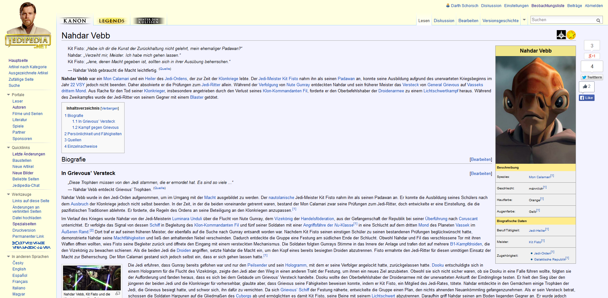Open the Versionsgeschichte tab
This screenshot has height=298, width=608.
point(500,21)
